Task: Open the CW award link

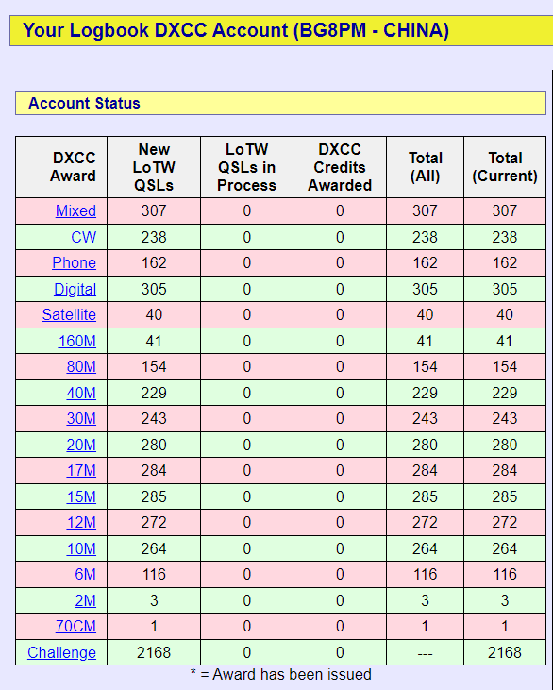Action: (x=83, y=237)
